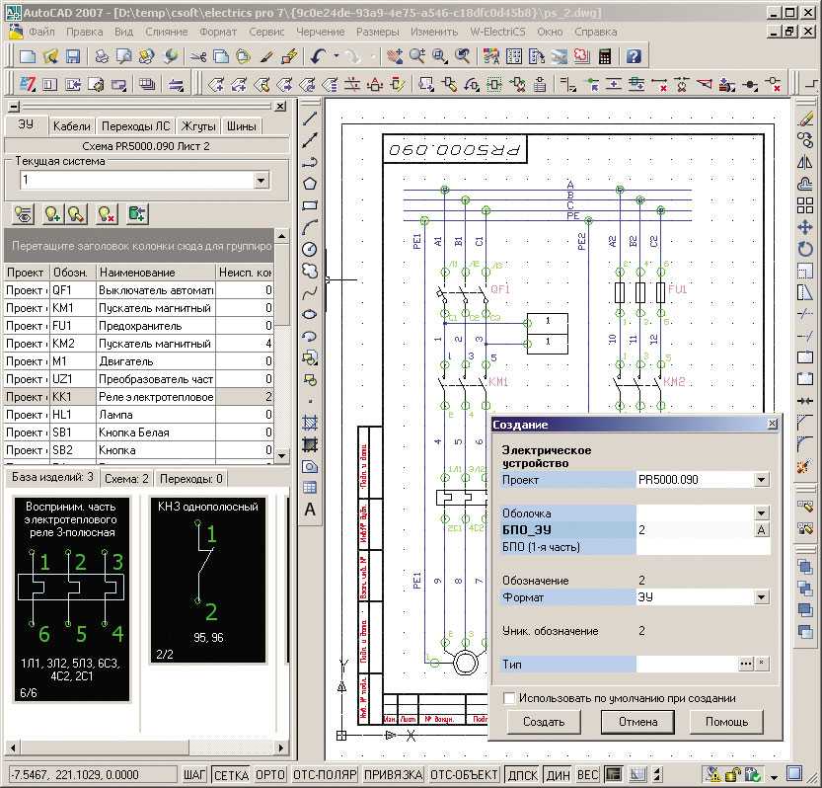Click the Undo arrow icon
The width and height of the screenshot is (822, 788).
coord(318,56)
